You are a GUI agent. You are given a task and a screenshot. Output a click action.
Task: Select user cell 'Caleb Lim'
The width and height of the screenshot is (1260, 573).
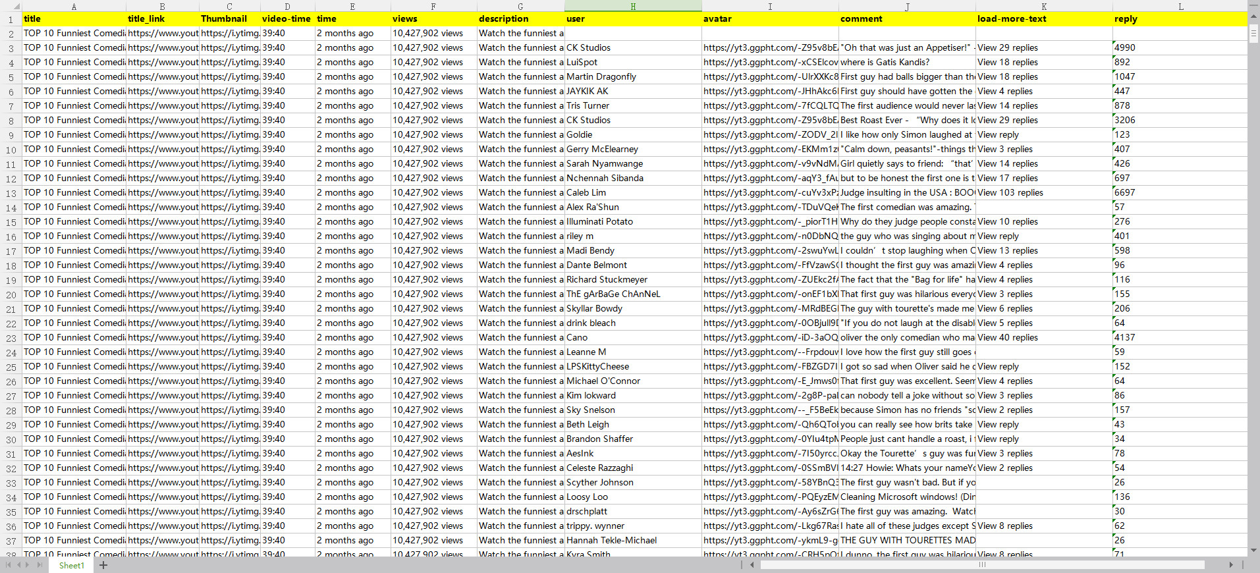click(x=633, y=193)
